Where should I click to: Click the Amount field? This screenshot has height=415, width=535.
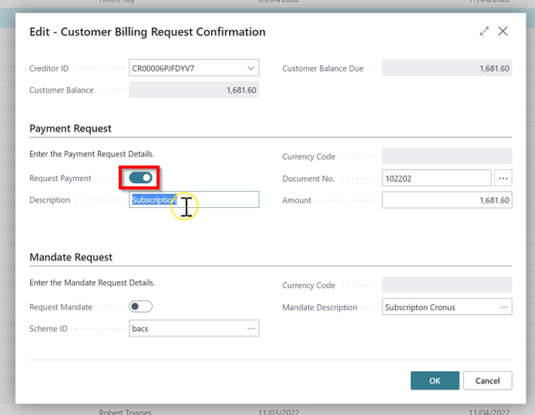(x=446, y=200)
